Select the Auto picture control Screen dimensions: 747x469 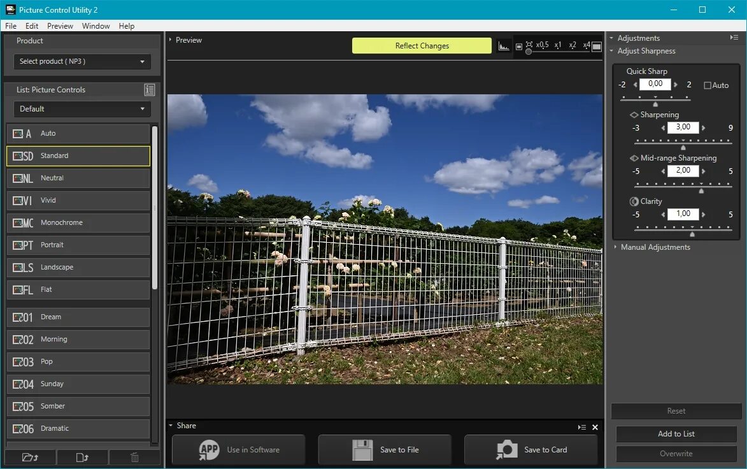click(78, 133)
